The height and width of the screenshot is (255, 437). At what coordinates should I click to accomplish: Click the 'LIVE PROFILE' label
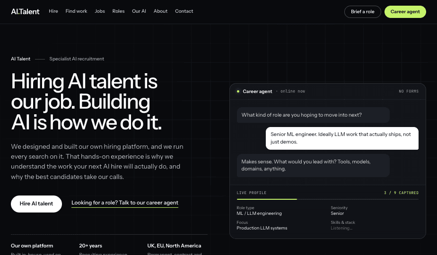(x=252, y=193)
